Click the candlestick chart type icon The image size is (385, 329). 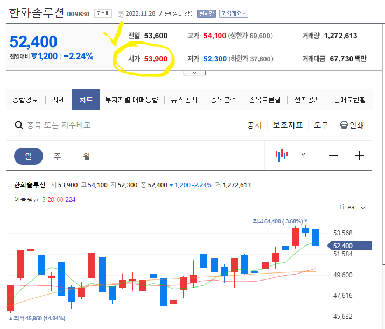pos(282,155)
